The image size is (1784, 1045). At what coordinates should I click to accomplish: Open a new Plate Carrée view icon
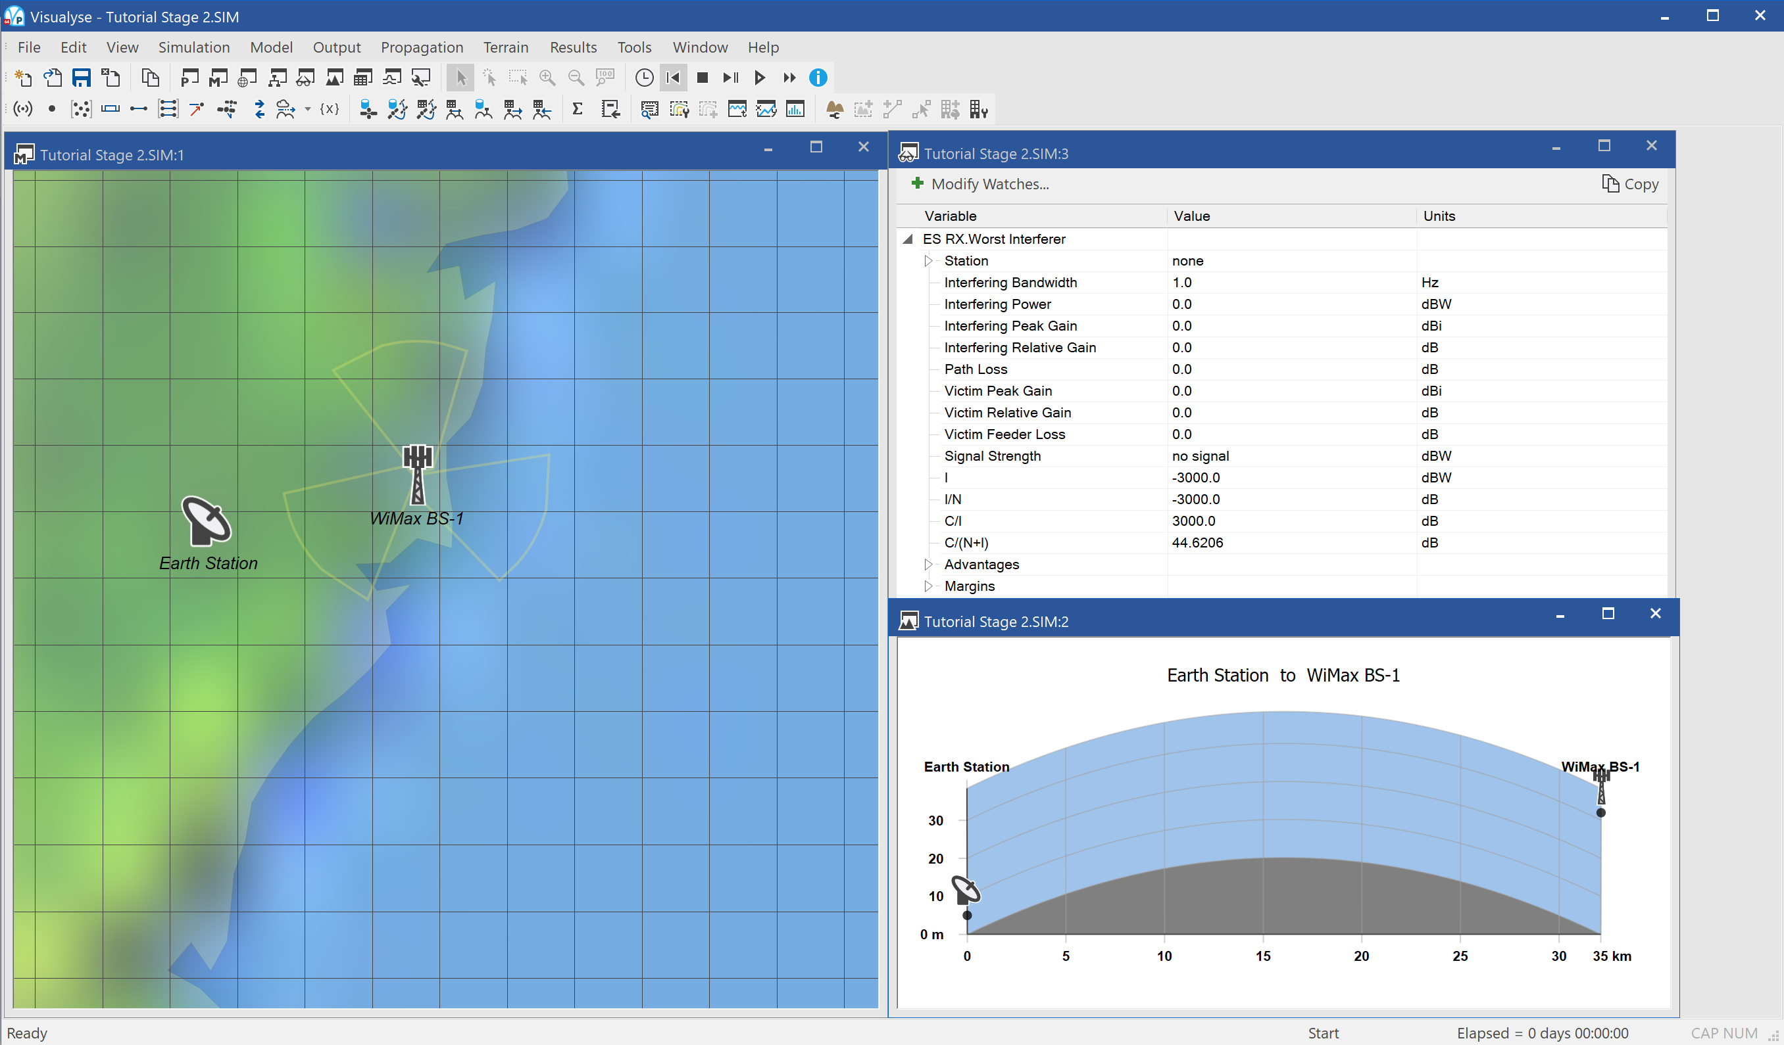[189, 77]
